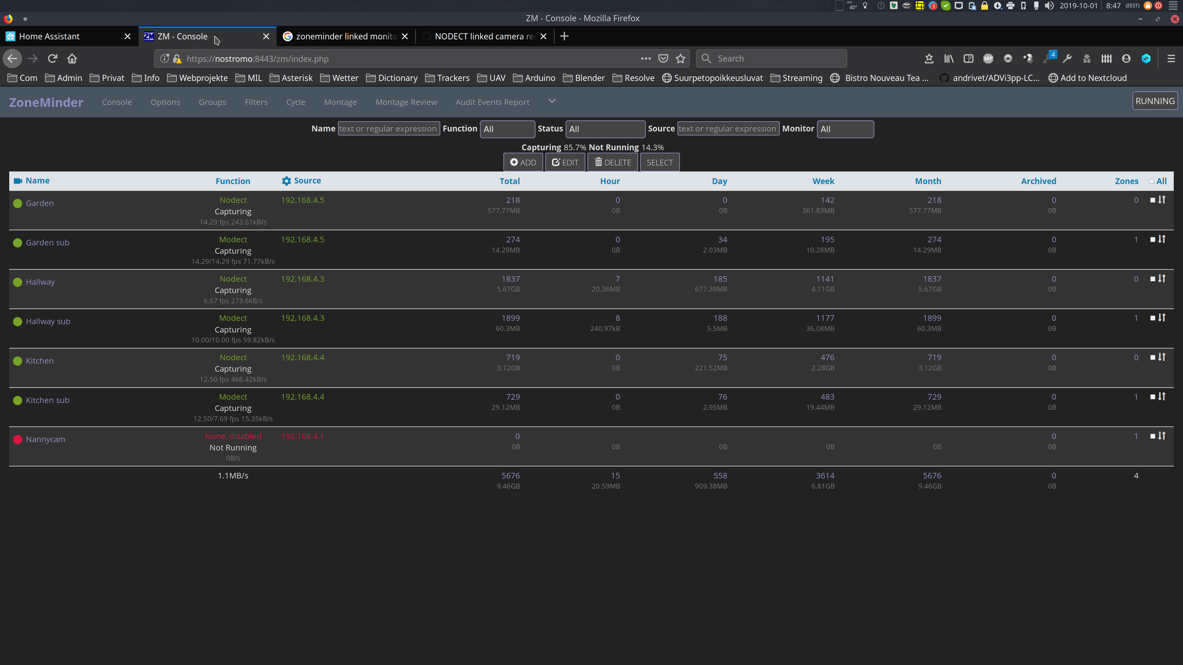
Task: Open the Admin bookmarks folder
Action: 64,78
